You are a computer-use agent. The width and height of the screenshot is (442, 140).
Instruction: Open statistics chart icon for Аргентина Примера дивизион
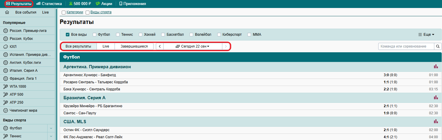436,67
